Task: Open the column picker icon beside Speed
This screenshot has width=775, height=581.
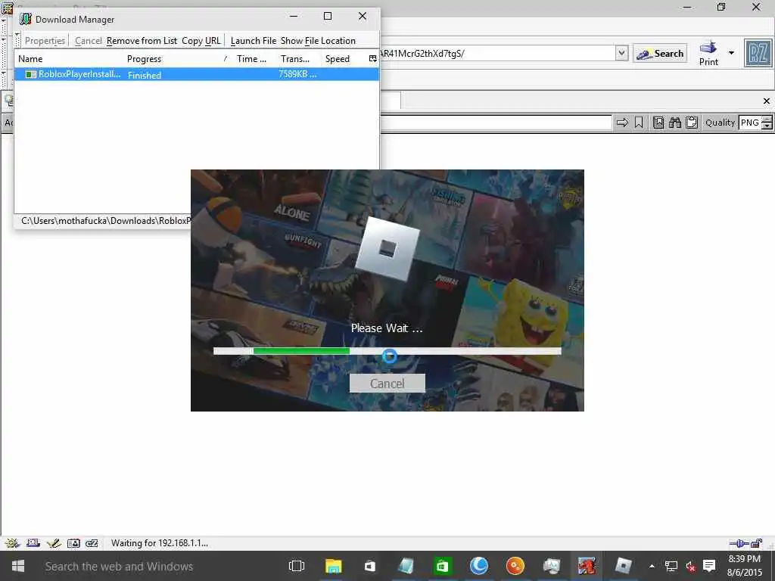Action: point(372,59)
